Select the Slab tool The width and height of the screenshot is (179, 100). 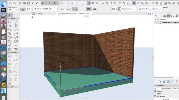point(16,30)
